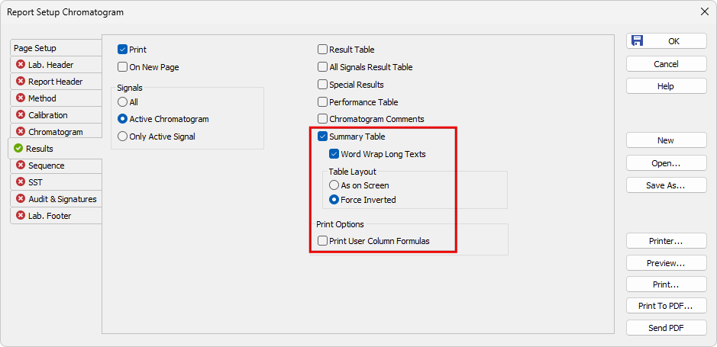Click the red X icon beside Calibration
Screen dimensions: 717x347
click(x=20, y=115)
